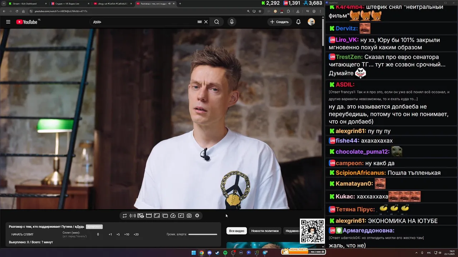Viewport: 458px width, 257px height.
Task: Select the Недавно chip
Action: click(292, 231)
